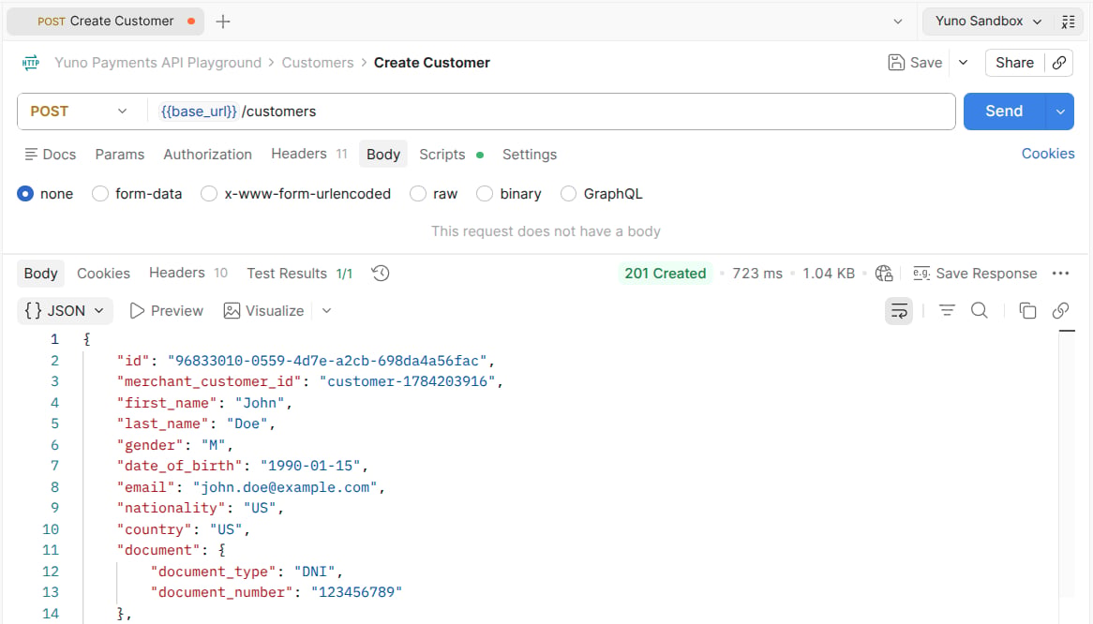Viewport: 1093px width, 624px height.
Task: Click the copy link icon beside Share
Action: 1059,63
